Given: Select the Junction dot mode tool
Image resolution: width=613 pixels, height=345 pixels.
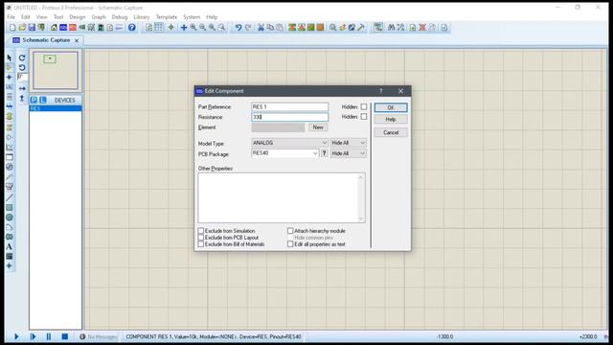Looking at the screenshot, I should click(x=10, y=77).
